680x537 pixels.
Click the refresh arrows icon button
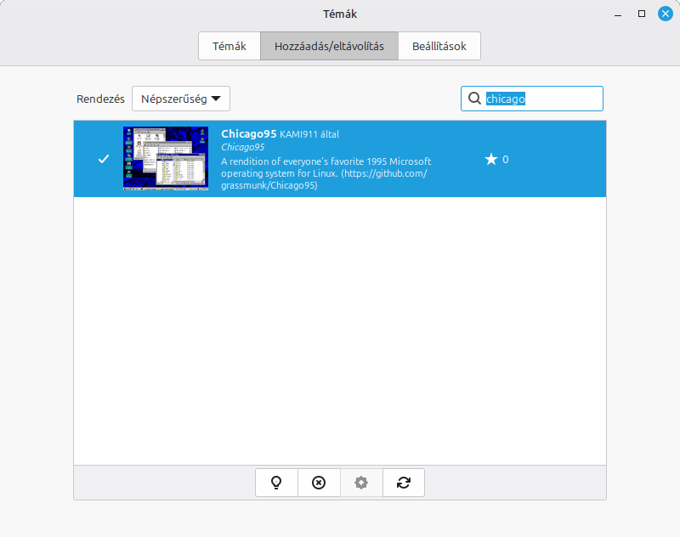(404, 483)
